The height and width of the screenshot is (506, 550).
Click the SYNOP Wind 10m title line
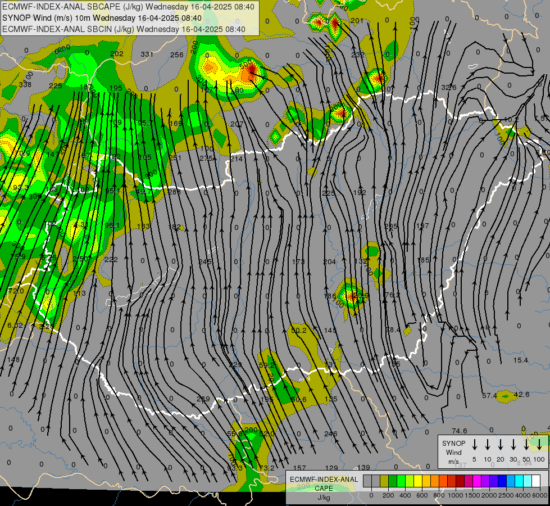pyautogui.click(x=102, y=18)
